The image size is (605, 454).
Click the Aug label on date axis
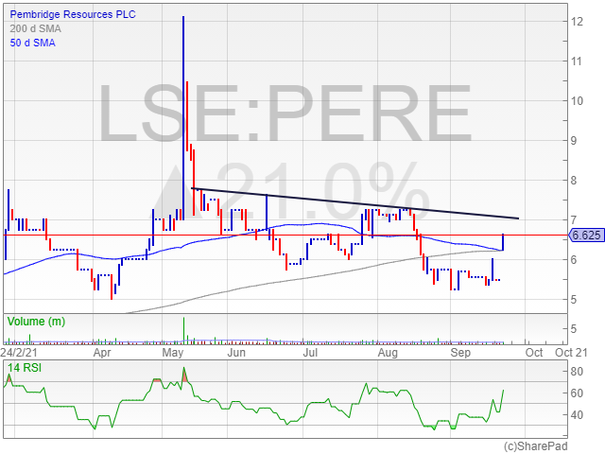388,353
